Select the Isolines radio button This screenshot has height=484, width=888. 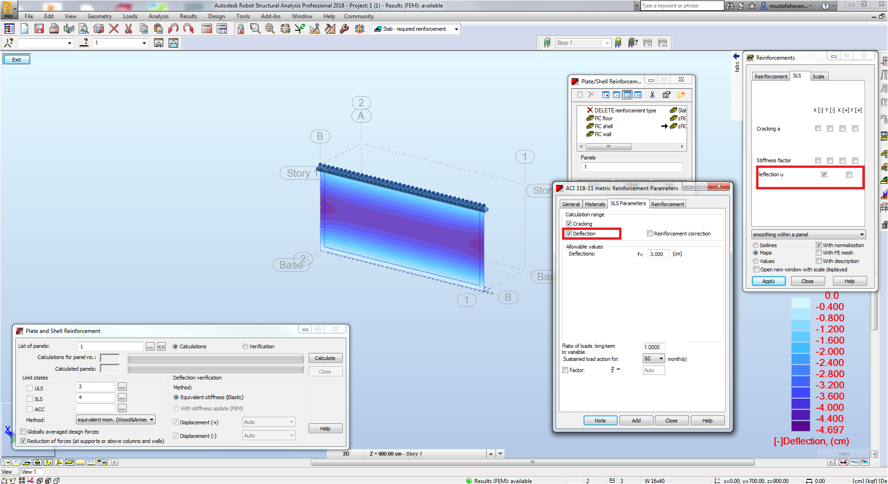tap(756, 245)
